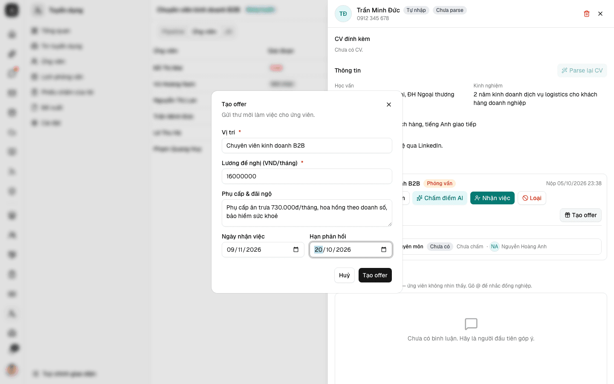Submit the dialog's dark Tạo offer button
614x384 pixels.
(375, 275)
